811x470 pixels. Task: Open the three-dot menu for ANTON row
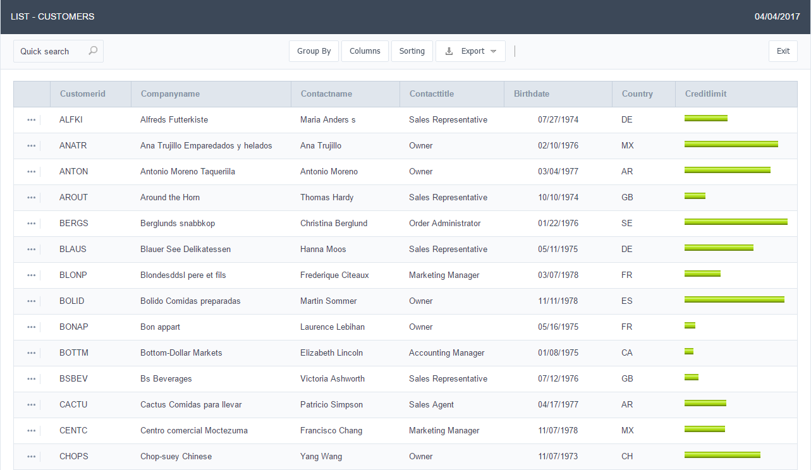pyautogui.click(x=32, y=172)
